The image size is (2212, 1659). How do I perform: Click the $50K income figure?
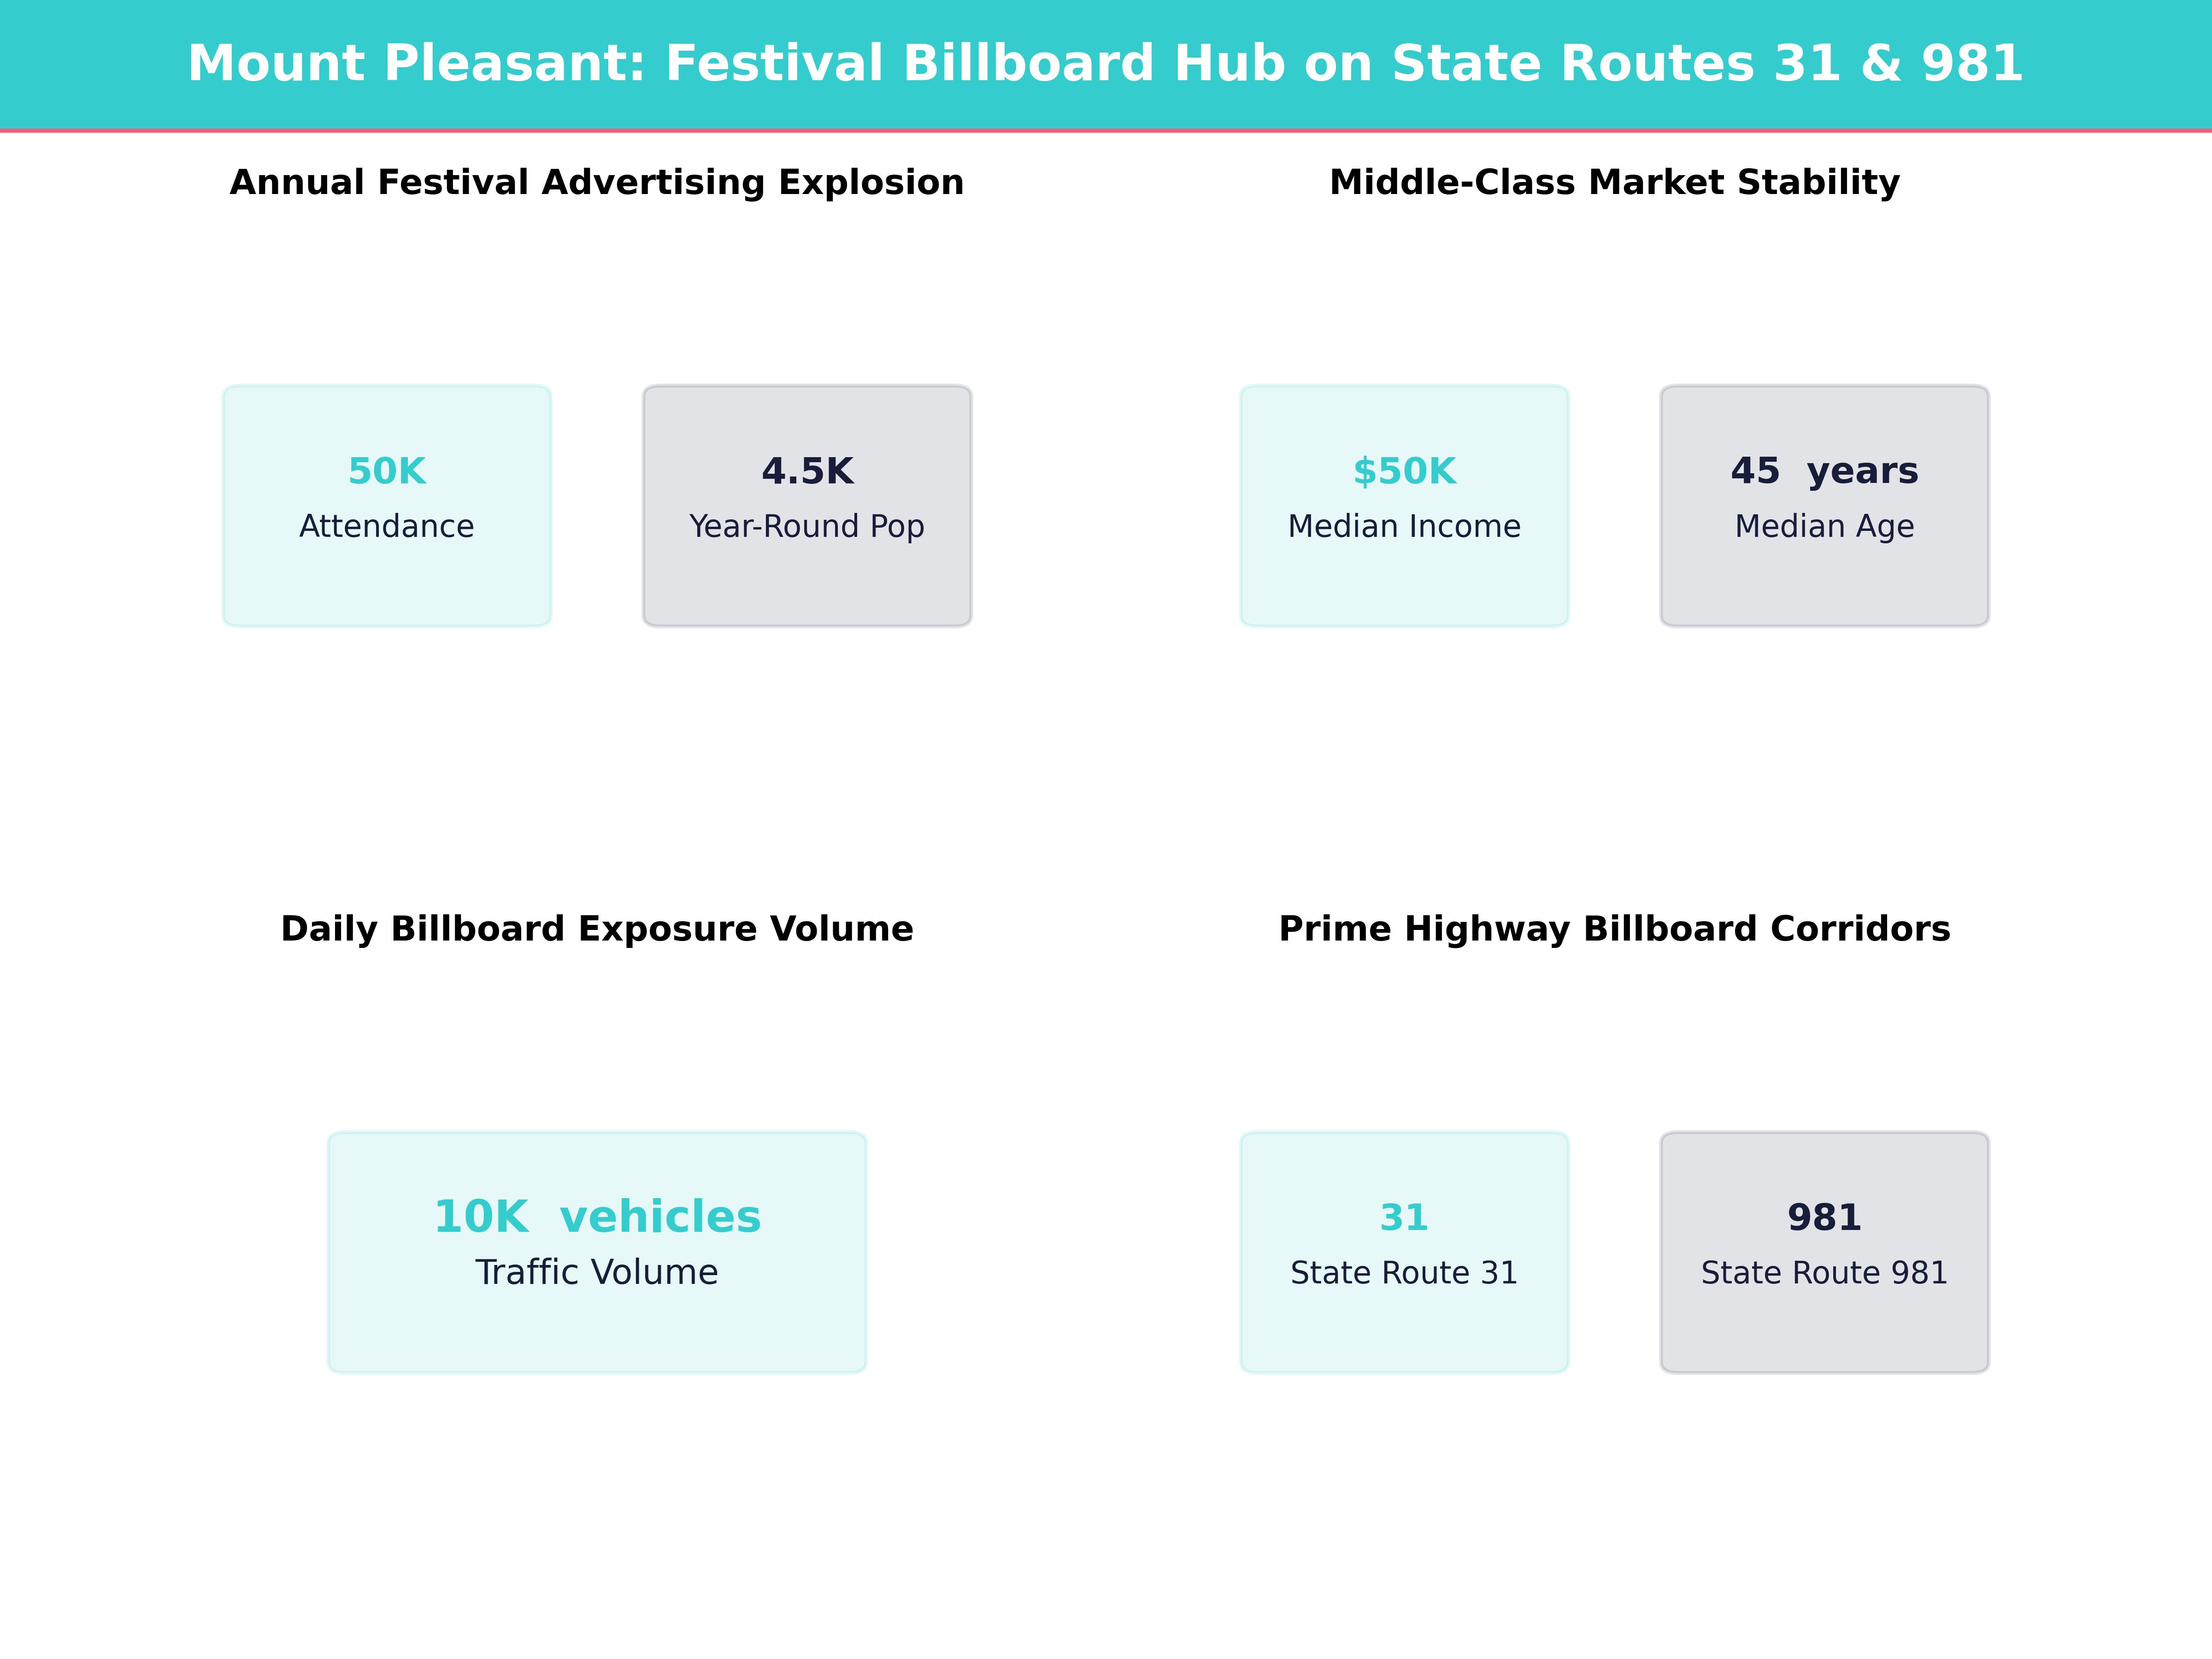pyautogui.click(x=1404, y=471)
